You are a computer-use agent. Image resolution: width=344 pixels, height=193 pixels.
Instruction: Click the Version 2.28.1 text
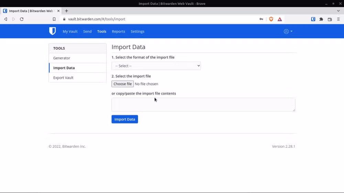tap(283, 146)
